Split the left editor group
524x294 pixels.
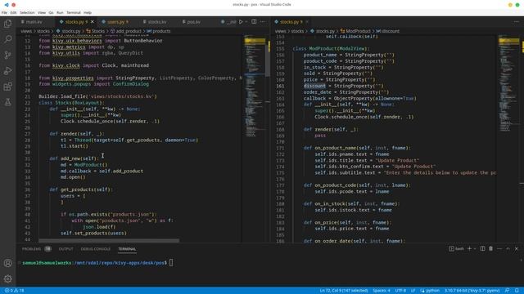click(x=254, y=22)
